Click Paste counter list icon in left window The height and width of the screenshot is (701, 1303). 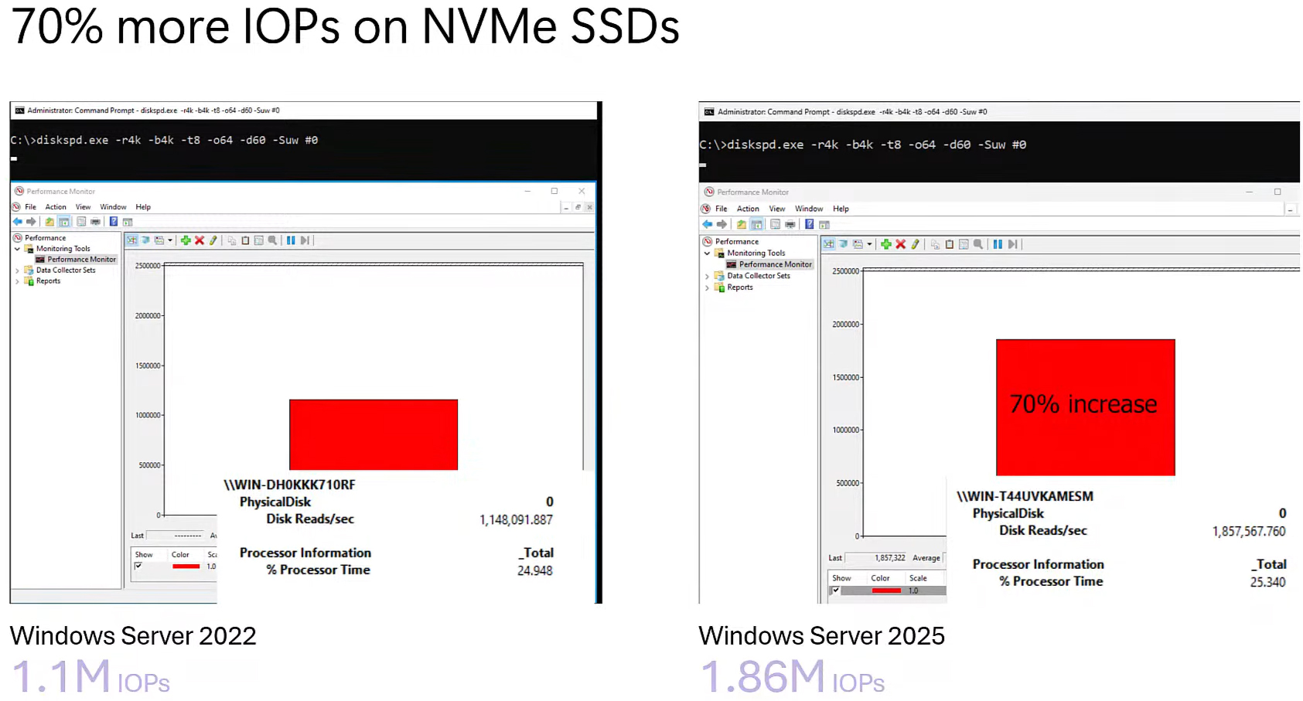tap(245, 240)
